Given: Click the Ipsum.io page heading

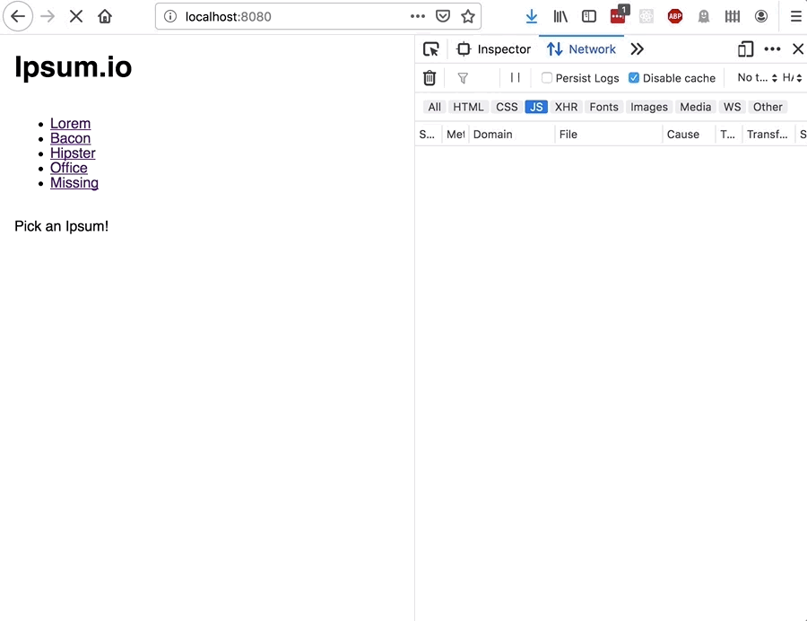Looking at the screenshot, I should 74,67.
